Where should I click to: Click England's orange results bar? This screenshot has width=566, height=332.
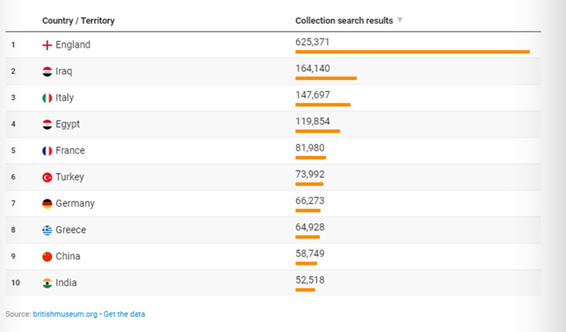tap(412, 52)
